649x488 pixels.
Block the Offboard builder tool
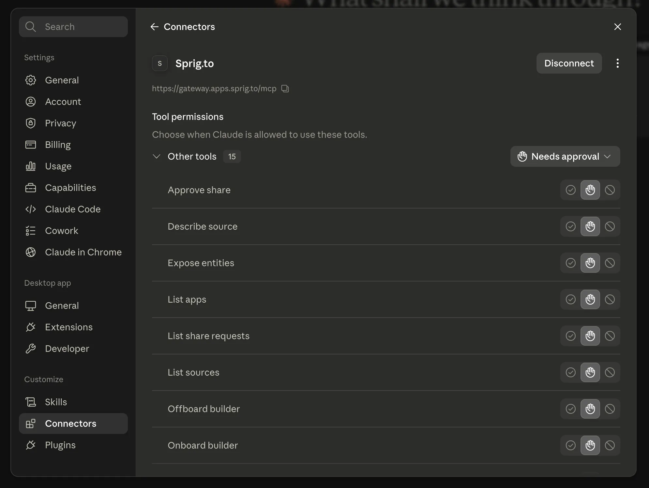pyautogui.click(x=610, y=409)
